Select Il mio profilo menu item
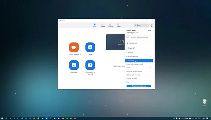Screen dimensions: 211x120 tap(139, 61)
